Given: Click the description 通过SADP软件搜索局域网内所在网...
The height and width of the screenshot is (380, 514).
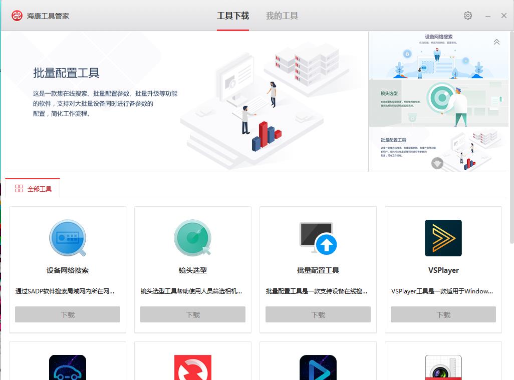Looking at the screenshot, I should click(x=65, y=291).
